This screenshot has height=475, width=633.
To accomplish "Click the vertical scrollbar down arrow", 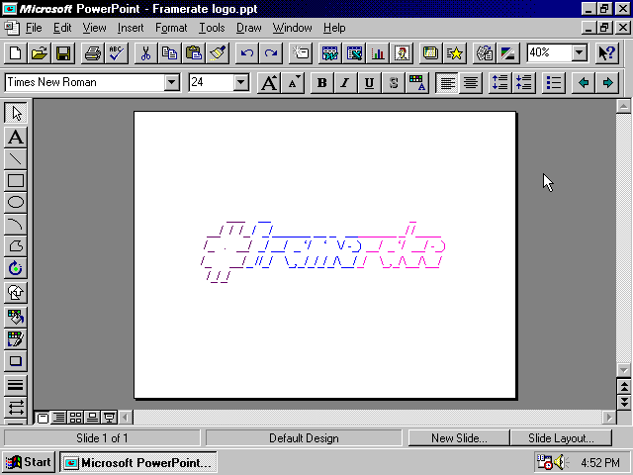I will click(x=624, y=370).
